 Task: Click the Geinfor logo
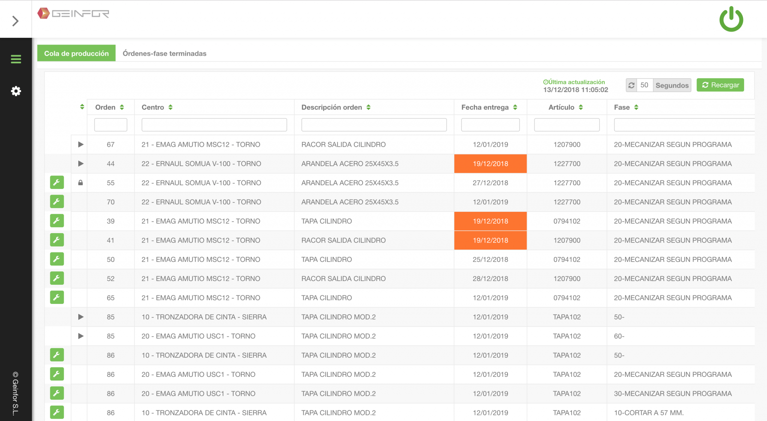coord(73,13)
